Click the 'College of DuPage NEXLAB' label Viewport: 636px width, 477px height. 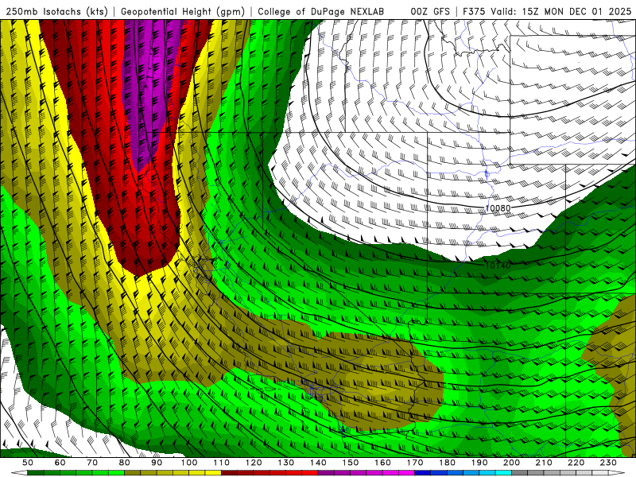(321, 11)
